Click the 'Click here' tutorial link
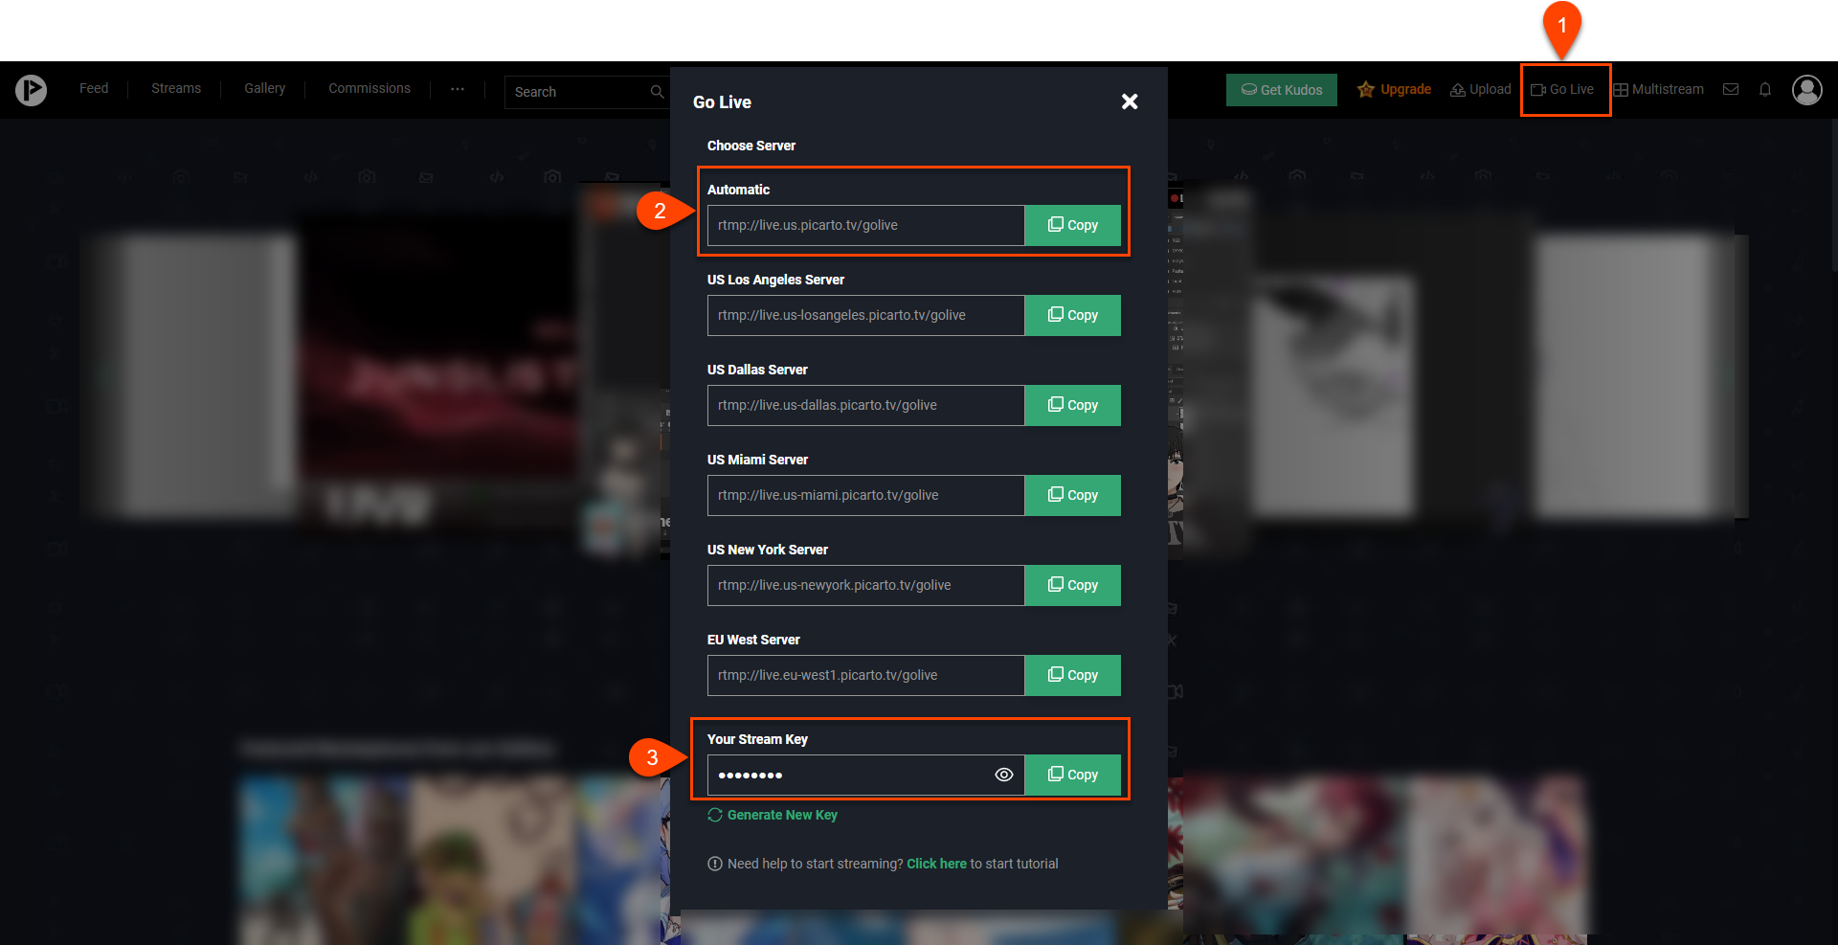The image size is (1838, 945). (x=936, y=864)
